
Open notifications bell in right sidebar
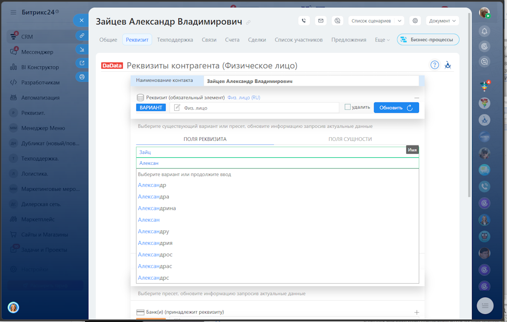click(484, 31)
